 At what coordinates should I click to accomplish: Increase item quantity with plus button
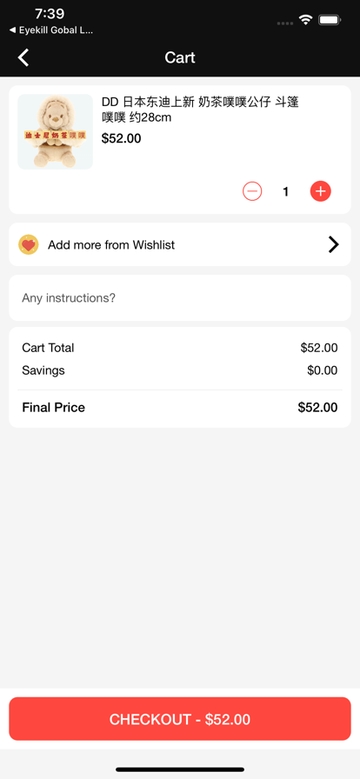[x=321, y=191]
